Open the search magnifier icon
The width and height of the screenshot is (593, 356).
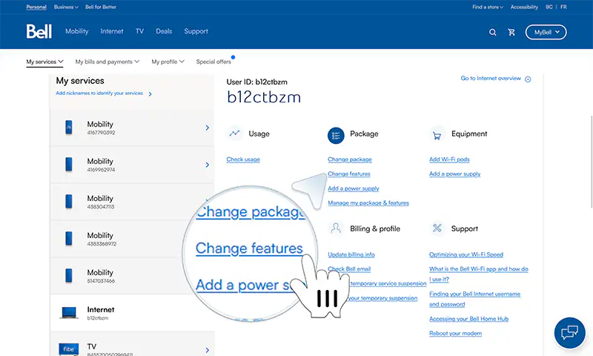(492, 33)
